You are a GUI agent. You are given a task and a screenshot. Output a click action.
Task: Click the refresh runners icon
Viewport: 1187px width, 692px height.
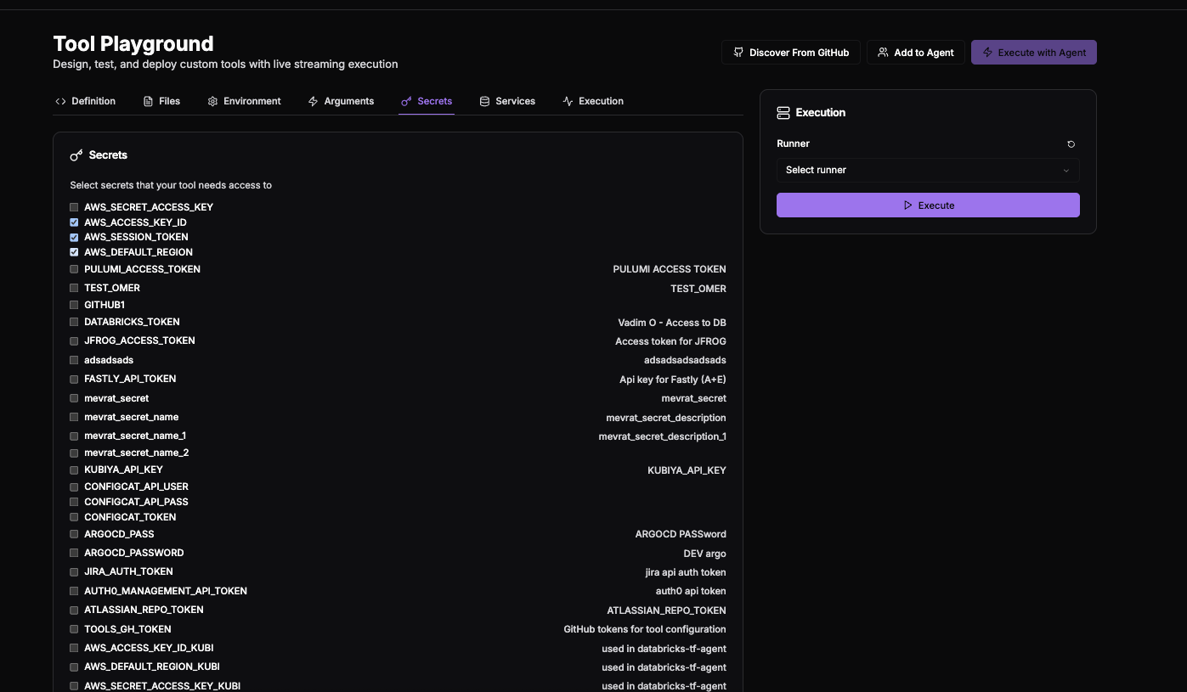[1071, 144]
